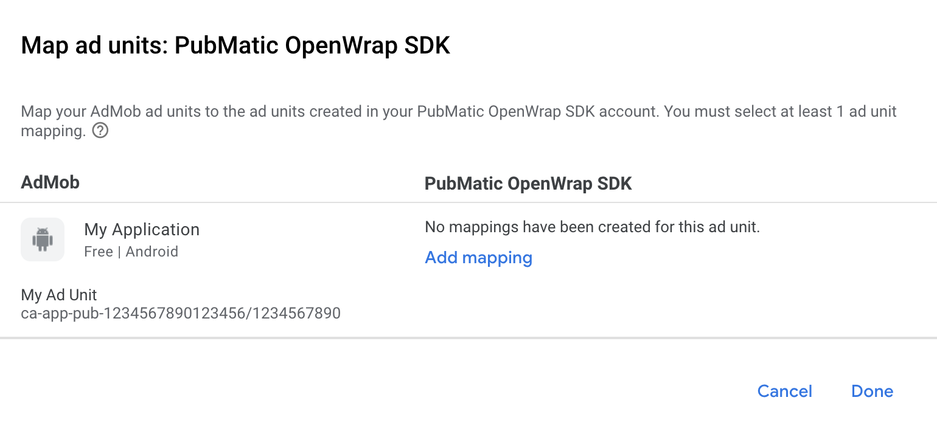The height and width of the screenshot is (434, 937).
Task: Click the PubMatic OpenWrap SDK column header
Action: click(528, 184)
